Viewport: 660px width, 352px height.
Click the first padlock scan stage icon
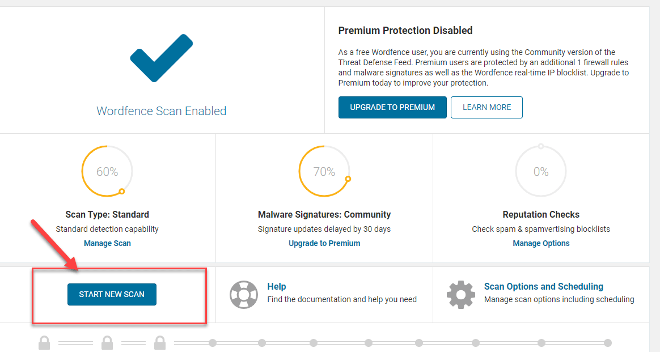[44, 343]
